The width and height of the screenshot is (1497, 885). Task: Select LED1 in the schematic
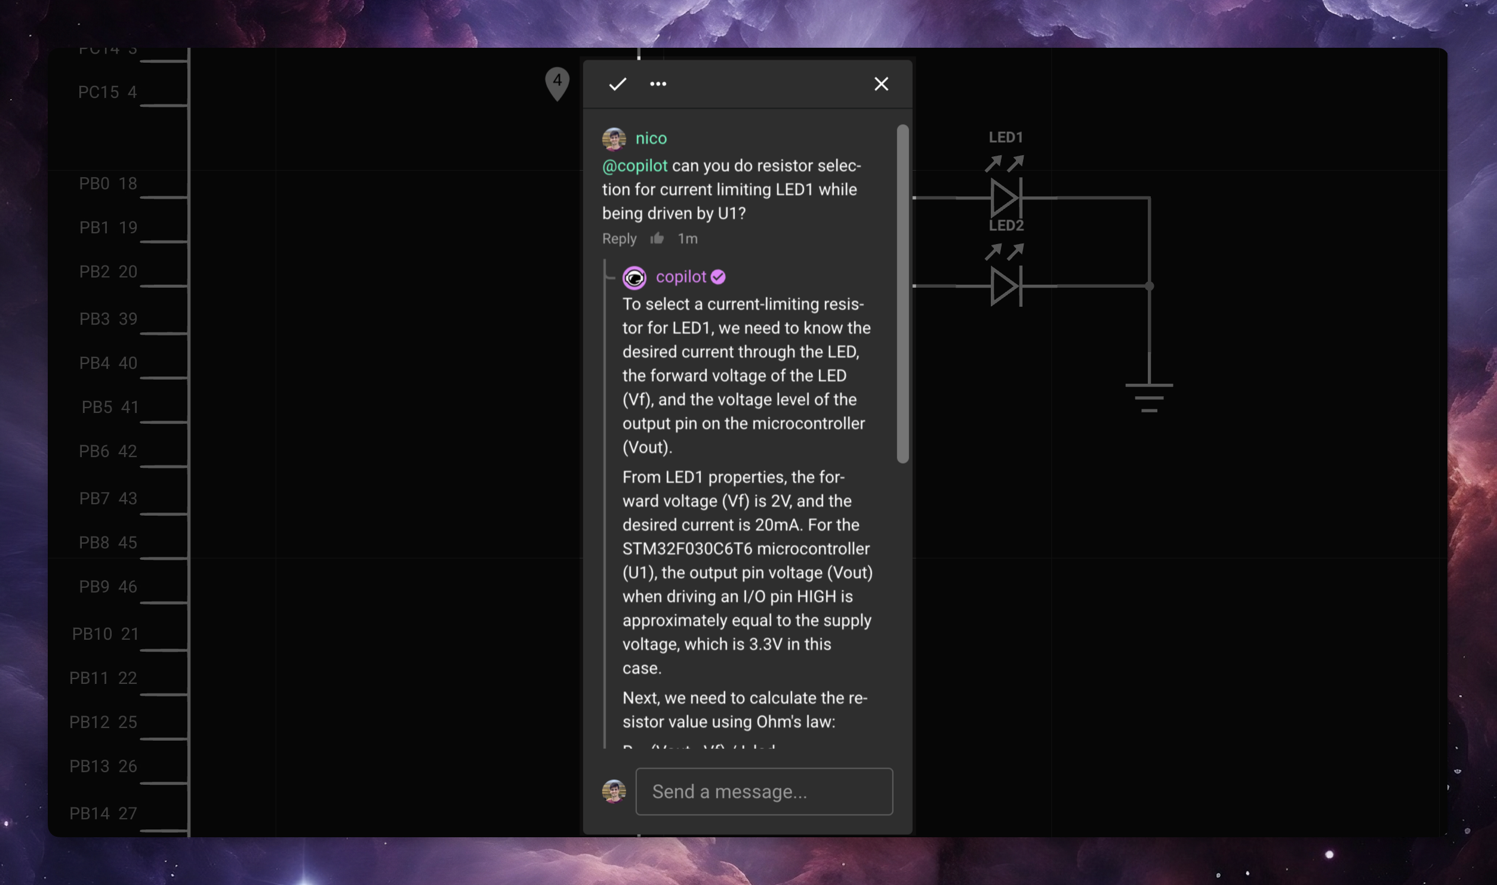click(x=1005, y=197)
